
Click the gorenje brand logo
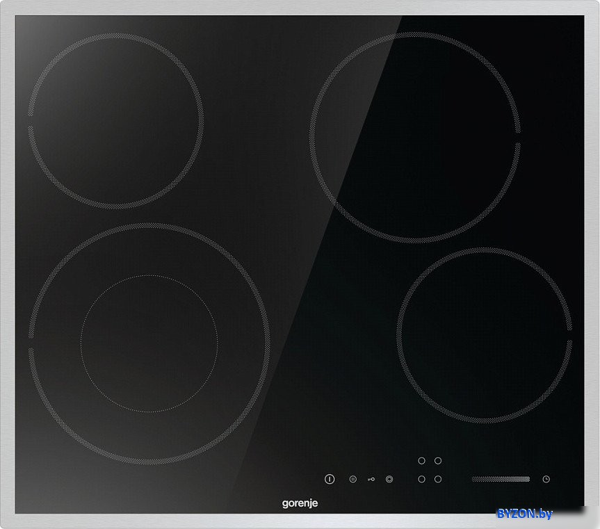pos(300,503)
